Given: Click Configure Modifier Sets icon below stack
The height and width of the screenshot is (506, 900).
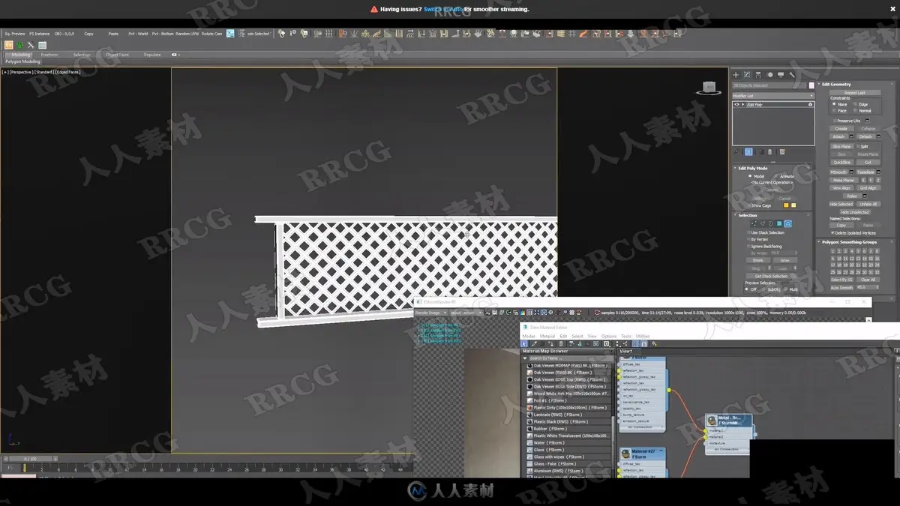Looking at the screenshot, I should [783, 152].
